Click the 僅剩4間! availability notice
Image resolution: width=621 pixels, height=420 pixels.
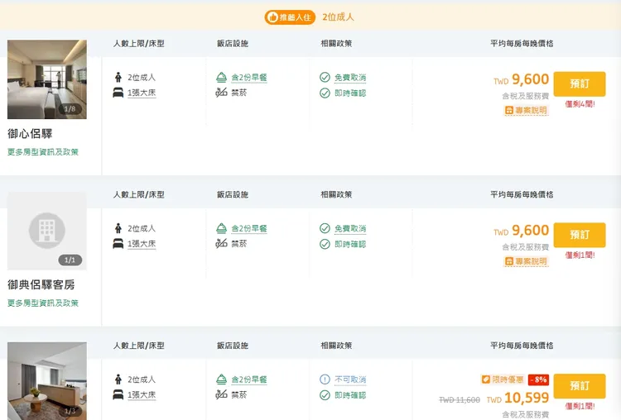(x=580, y=104)
